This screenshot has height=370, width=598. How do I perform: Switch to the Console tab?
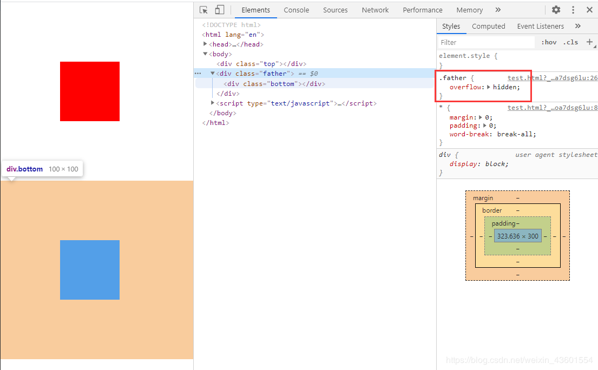pos(297,10)
